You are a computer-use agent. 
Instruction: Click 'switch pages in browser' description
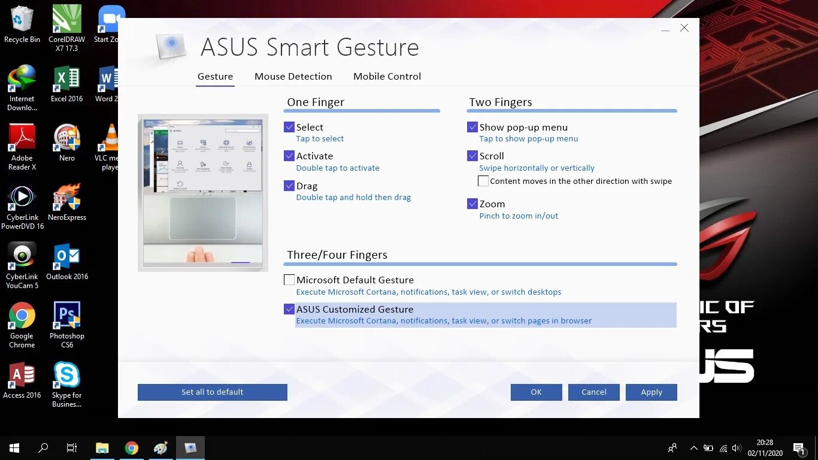pyautogui.click(x=444, y=321)
